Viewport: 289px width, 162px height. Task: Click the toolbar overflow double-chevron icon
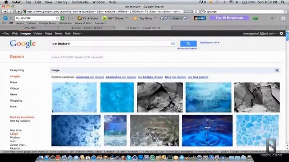[272, 18]
